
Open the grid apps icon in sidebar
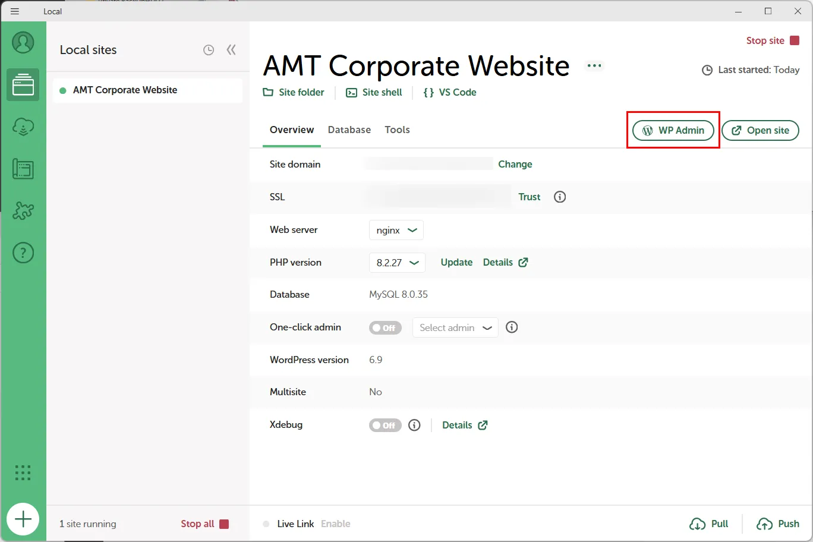tap(23, 473)
